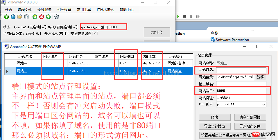Click the row selector arrow for 网站二
Image resolution: width=278 pixels, height=140 pixels.
tap(7, 71)
